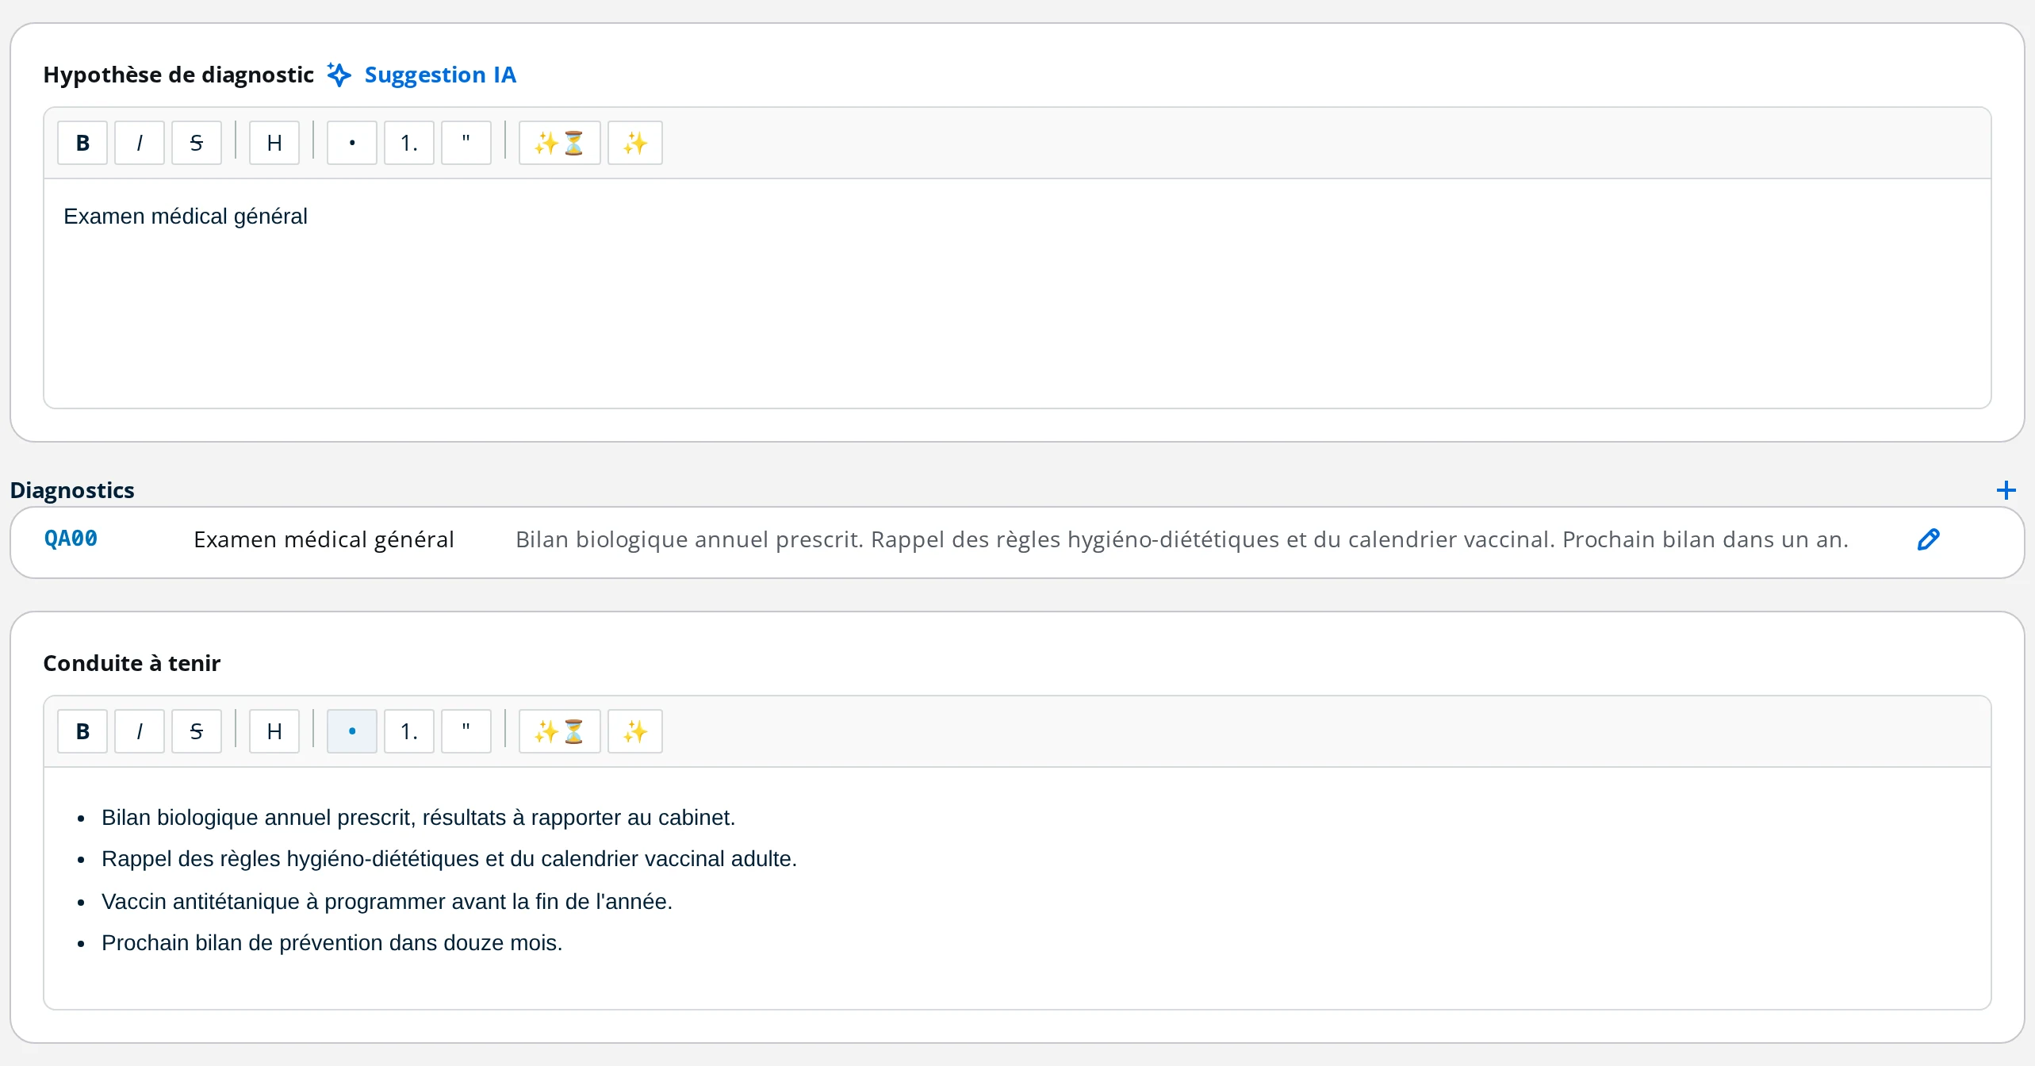Image resolution: width=2035 pixels, height=1066 pixels.
Task: Toggle bullet list in Hypothèse de diagnostic toolbar
Action: pos(352,143)
